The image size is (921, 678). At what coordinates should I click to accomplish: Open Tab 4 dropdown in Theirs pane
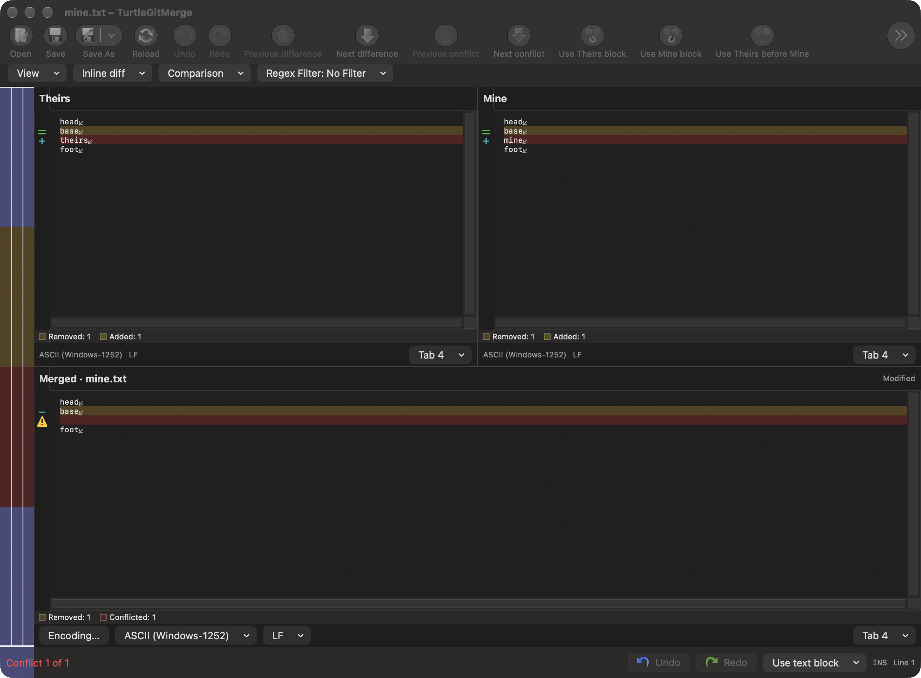point(440,355)
